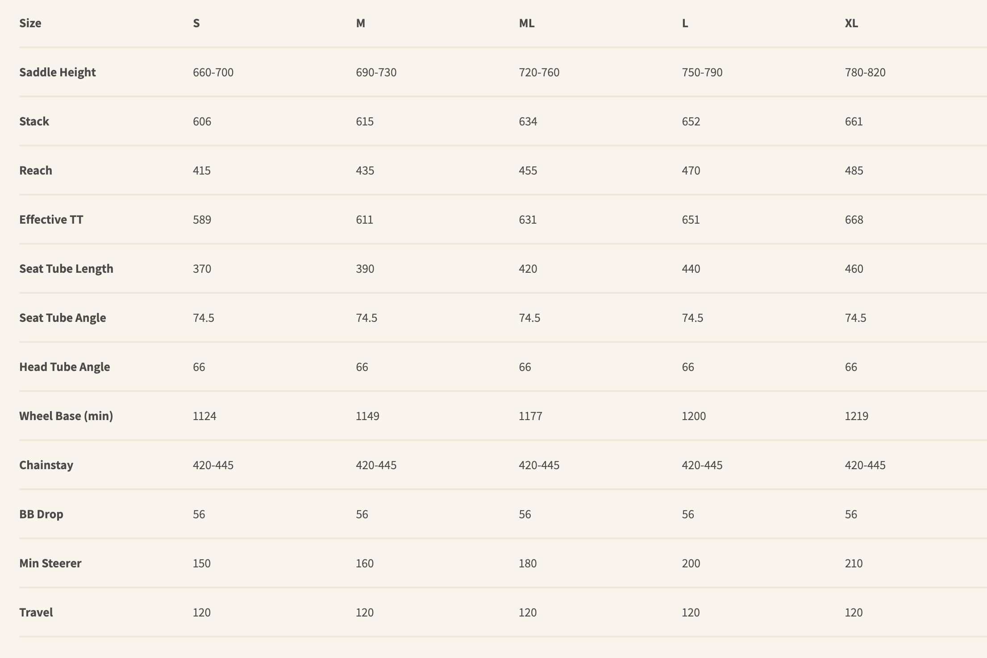Screen dimensions: 987x658
Task: Select the 210 min steerer value
Action: [x=854, y=563]
